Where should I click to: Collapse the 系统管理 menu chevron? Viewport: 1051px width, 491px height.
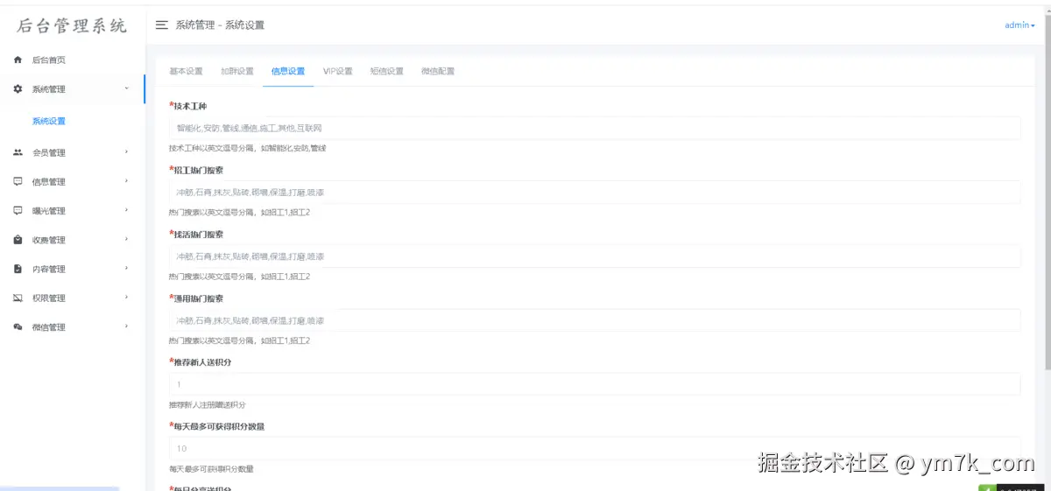[127, 88]
